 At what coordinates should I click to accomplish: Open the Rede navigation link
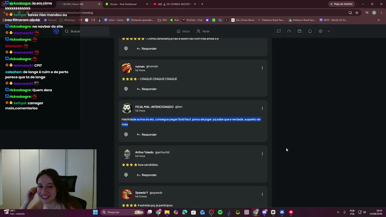point(203,31)
